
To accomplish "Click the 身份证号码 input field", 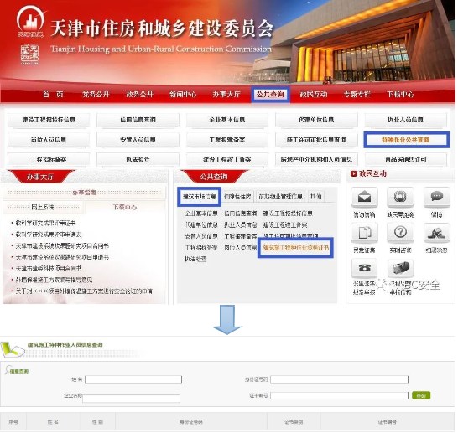I will [339, 379].
